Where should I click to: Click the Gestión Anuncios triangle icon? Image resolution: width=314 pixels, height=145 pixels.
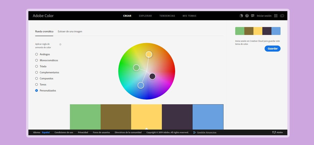[195, 132]
